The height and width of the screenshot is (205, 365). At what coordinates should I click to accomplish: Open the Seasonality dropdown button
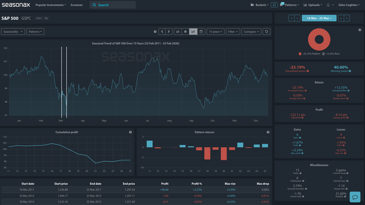click(x=13, y=32)
